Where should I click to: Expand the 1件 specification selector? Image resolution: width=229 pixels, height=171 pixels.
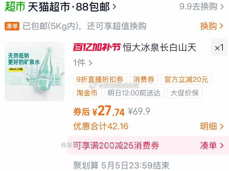click(x=83, y=63)
